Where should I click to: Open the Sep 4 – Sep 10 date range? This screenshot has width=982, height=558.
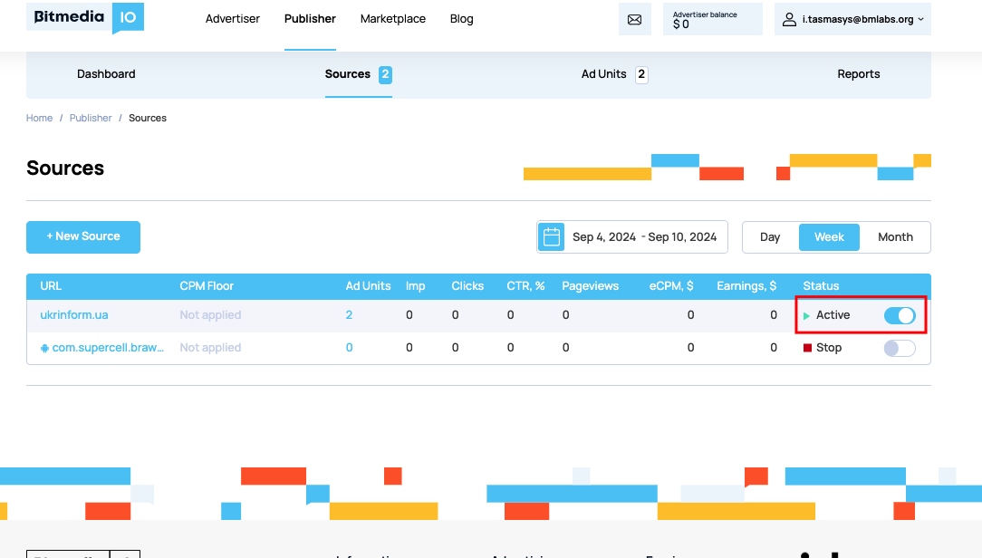click(644, 237)
